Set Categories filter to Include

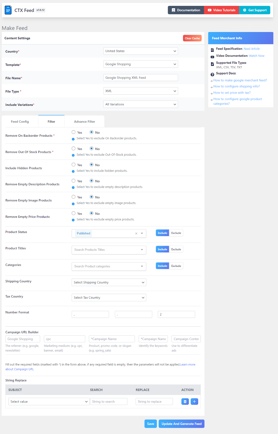click(x=163, y=266)
